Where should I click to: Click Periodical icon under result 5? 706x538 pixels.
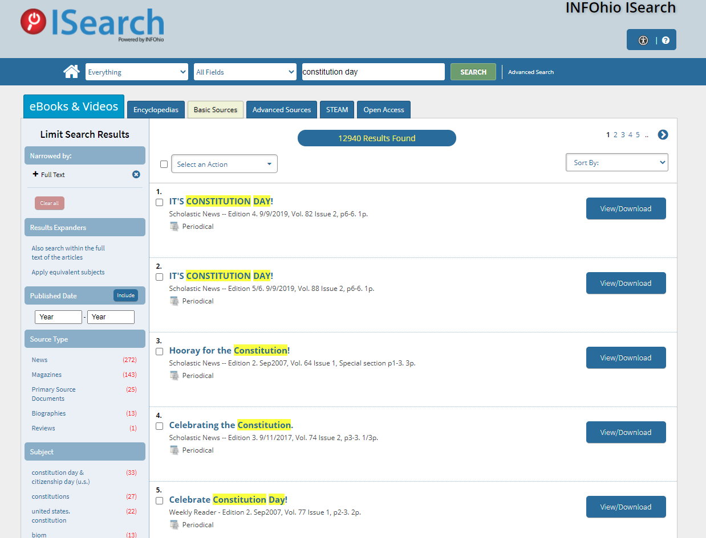(175, 525)
